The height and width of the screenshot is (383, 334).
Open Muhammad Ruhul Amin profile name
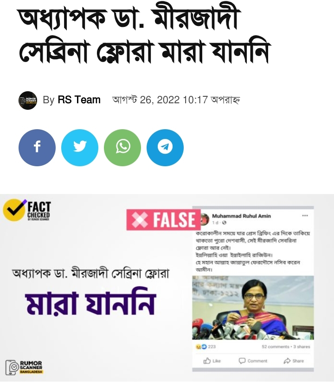241,216
